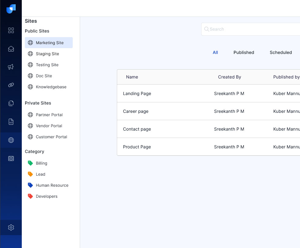Click the globe icon beside Doc Site

pyautogui.click(x=30, y=76)
